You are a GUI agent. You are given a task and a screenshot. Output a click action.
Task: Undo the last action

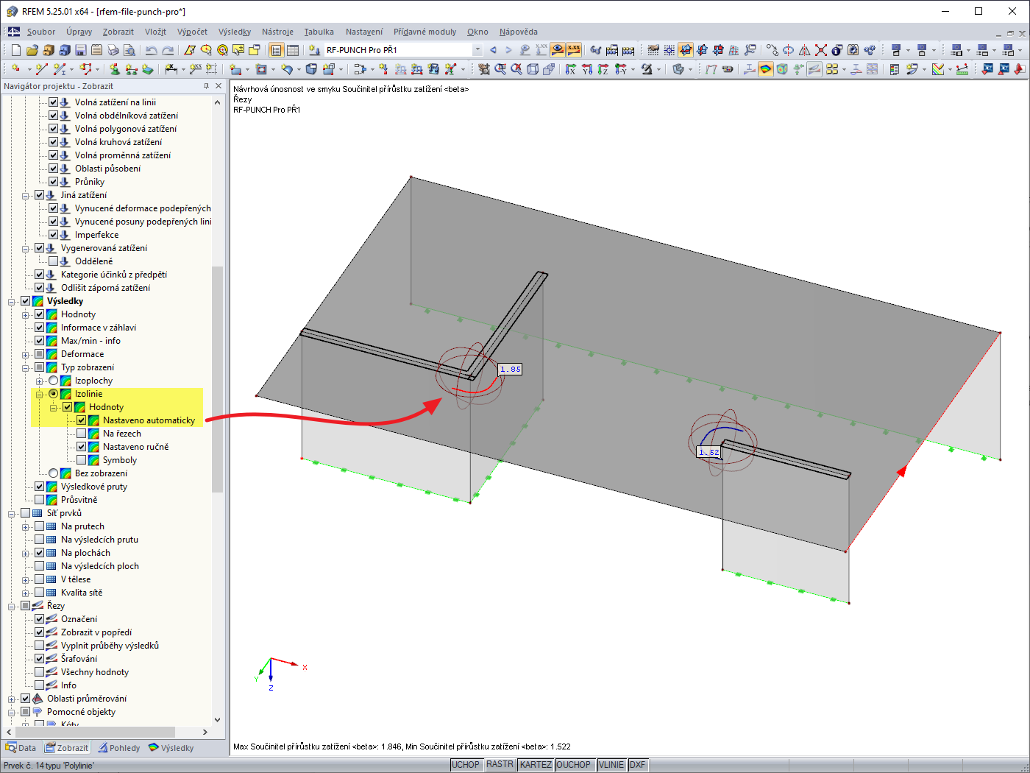pyautogui.click(x=151, y=50)
